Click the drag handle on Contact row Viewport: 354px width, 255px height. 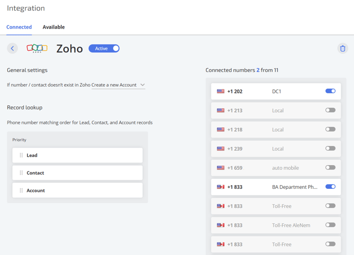[21, 173]
